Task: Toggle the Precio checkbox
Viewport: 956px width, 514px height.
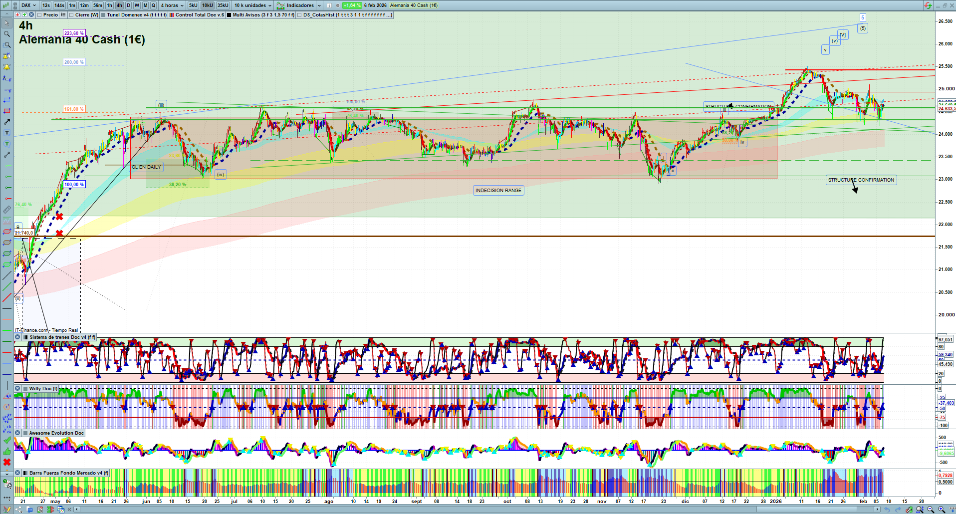Action: [39, 15]
